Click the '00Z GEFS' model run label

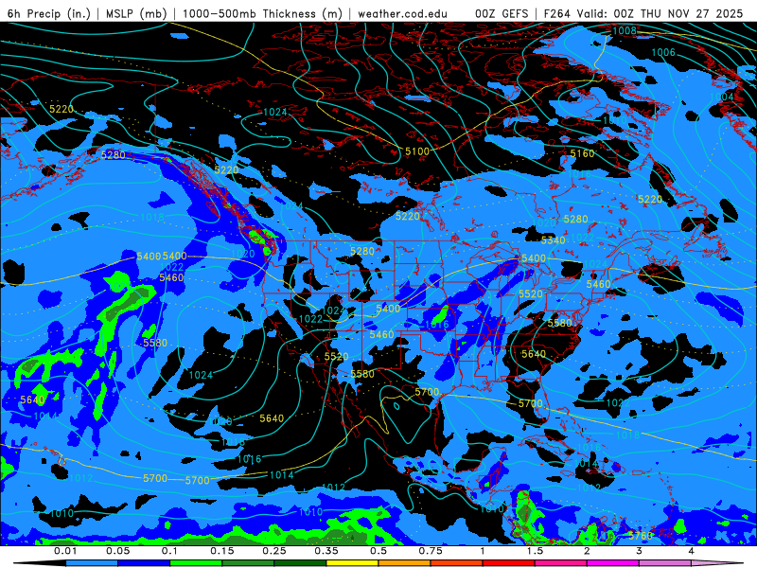click(x=502, y=13)
